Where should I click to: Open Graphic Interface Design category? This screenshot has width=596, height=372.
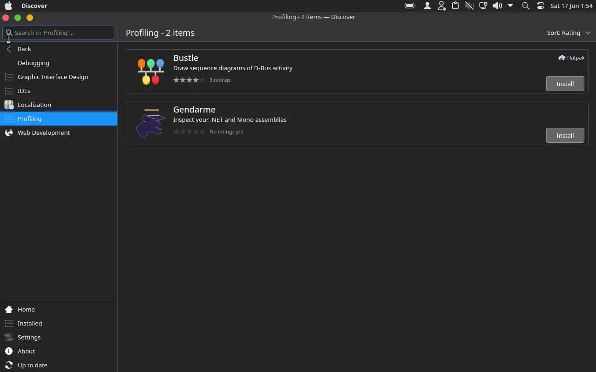(x=53, y=77)
